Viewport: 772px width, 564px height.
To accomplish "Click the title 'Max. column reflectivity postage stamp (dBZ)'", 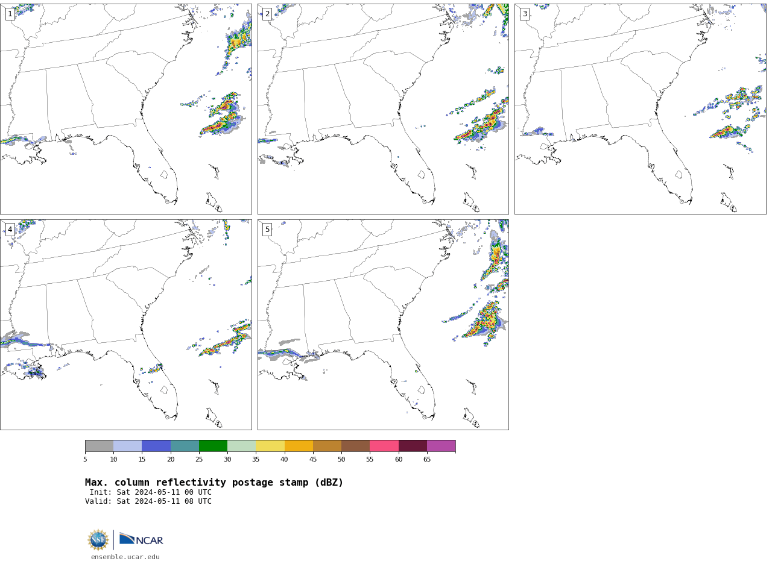I will pos(214,483).
